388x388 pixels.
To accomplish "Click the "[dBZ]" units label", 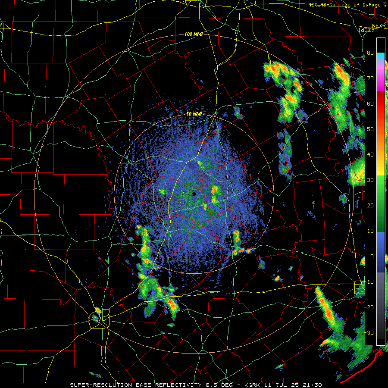I will [366, 30].
